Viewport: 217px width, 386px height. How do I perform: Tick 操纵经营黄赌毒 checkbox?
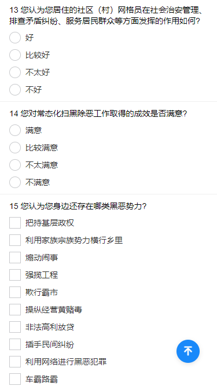pyautogui.click(x=15, y=310)
